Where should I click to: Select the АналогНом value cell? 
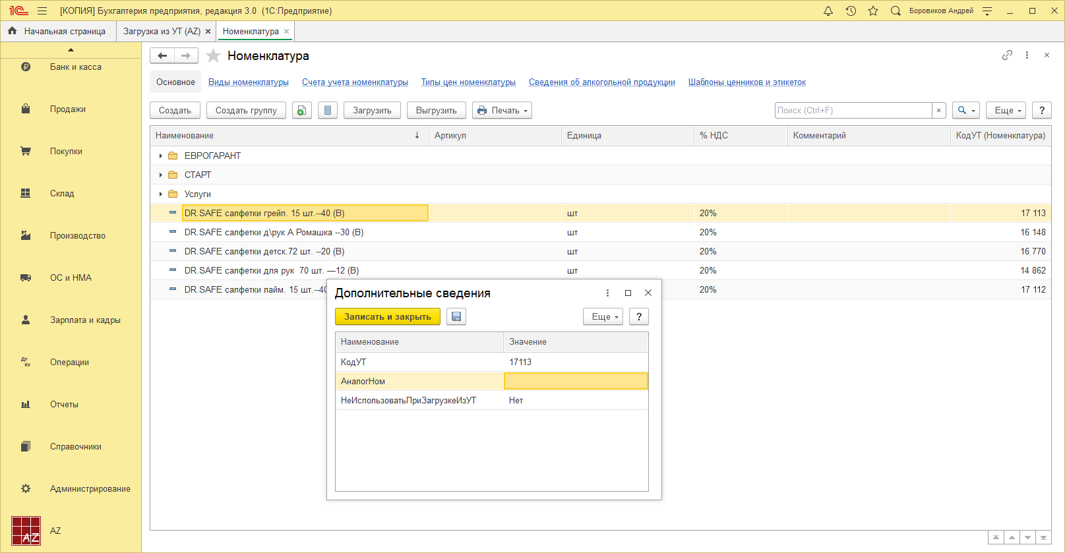(576, 382)
